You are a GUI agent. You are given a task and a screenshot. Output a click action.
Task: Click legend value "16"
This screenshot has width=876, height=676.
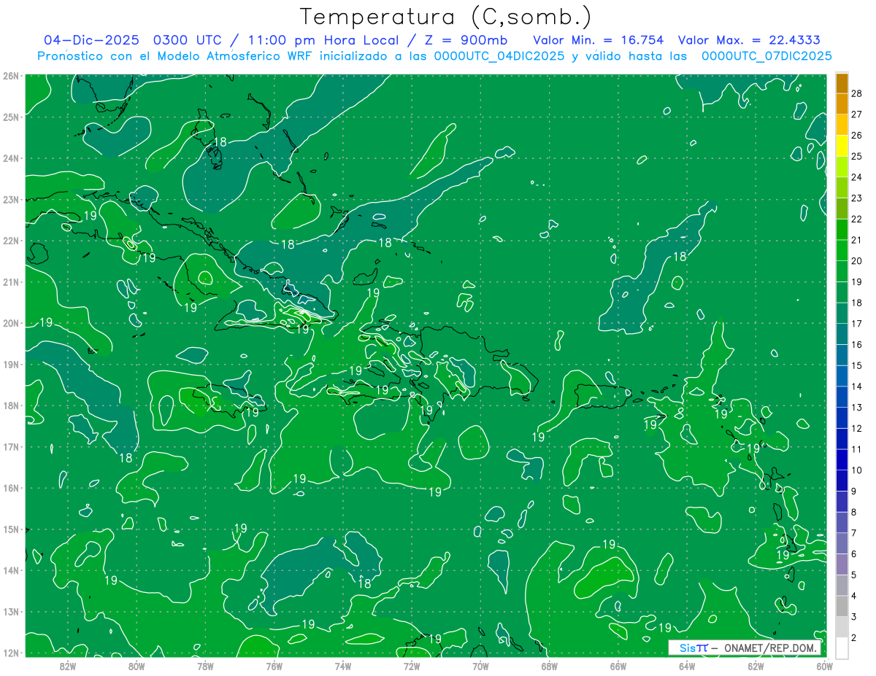click(x=857, y=345)
